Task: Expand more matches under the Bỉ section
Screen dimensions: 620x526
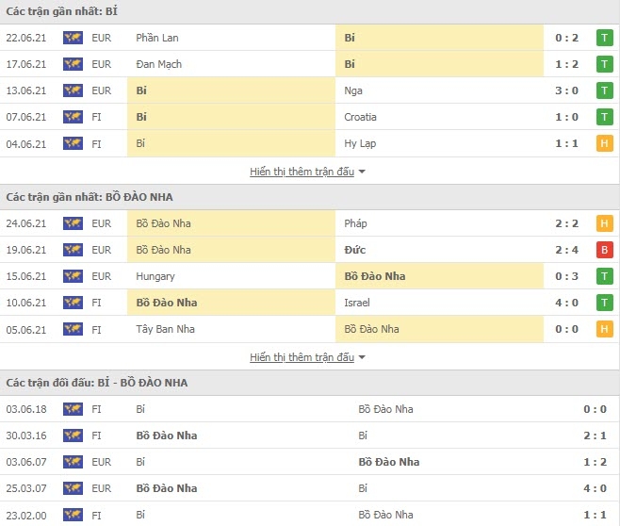Action: [302, 172]
